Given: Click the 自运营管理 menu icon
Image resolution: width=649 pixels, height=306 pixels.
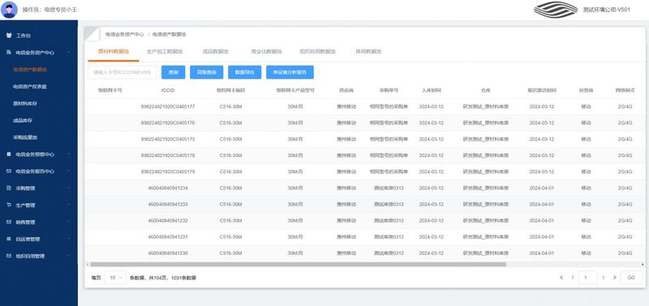Looking at the screenshot, I should pos(9,239).
